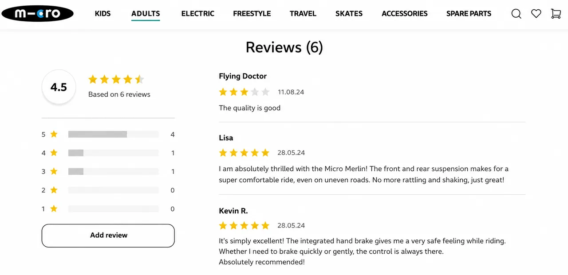Filter reviews by 5-star bar

coord(114,134)
